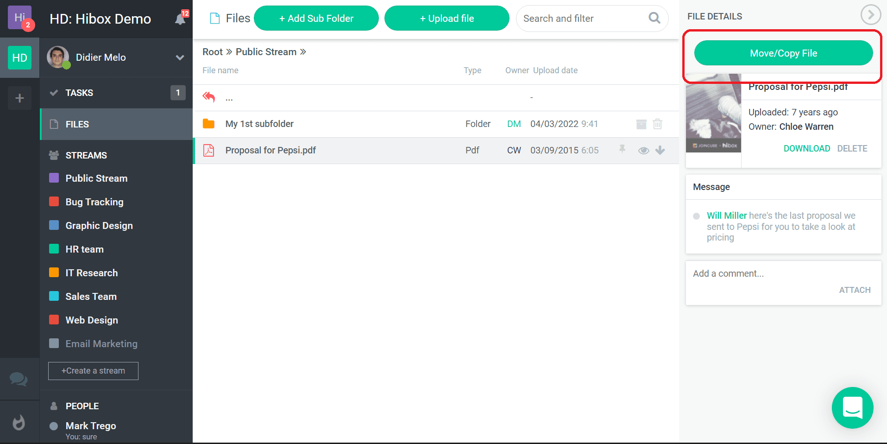Screen dimensions: 887x444
Task: Toggle the eye icon for Proposal for Pepsi.pdf
Action: click(643, 150)
